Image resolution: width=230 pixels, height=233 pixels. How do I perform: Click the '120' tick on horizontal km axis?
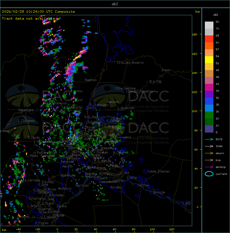pos(172,229)
